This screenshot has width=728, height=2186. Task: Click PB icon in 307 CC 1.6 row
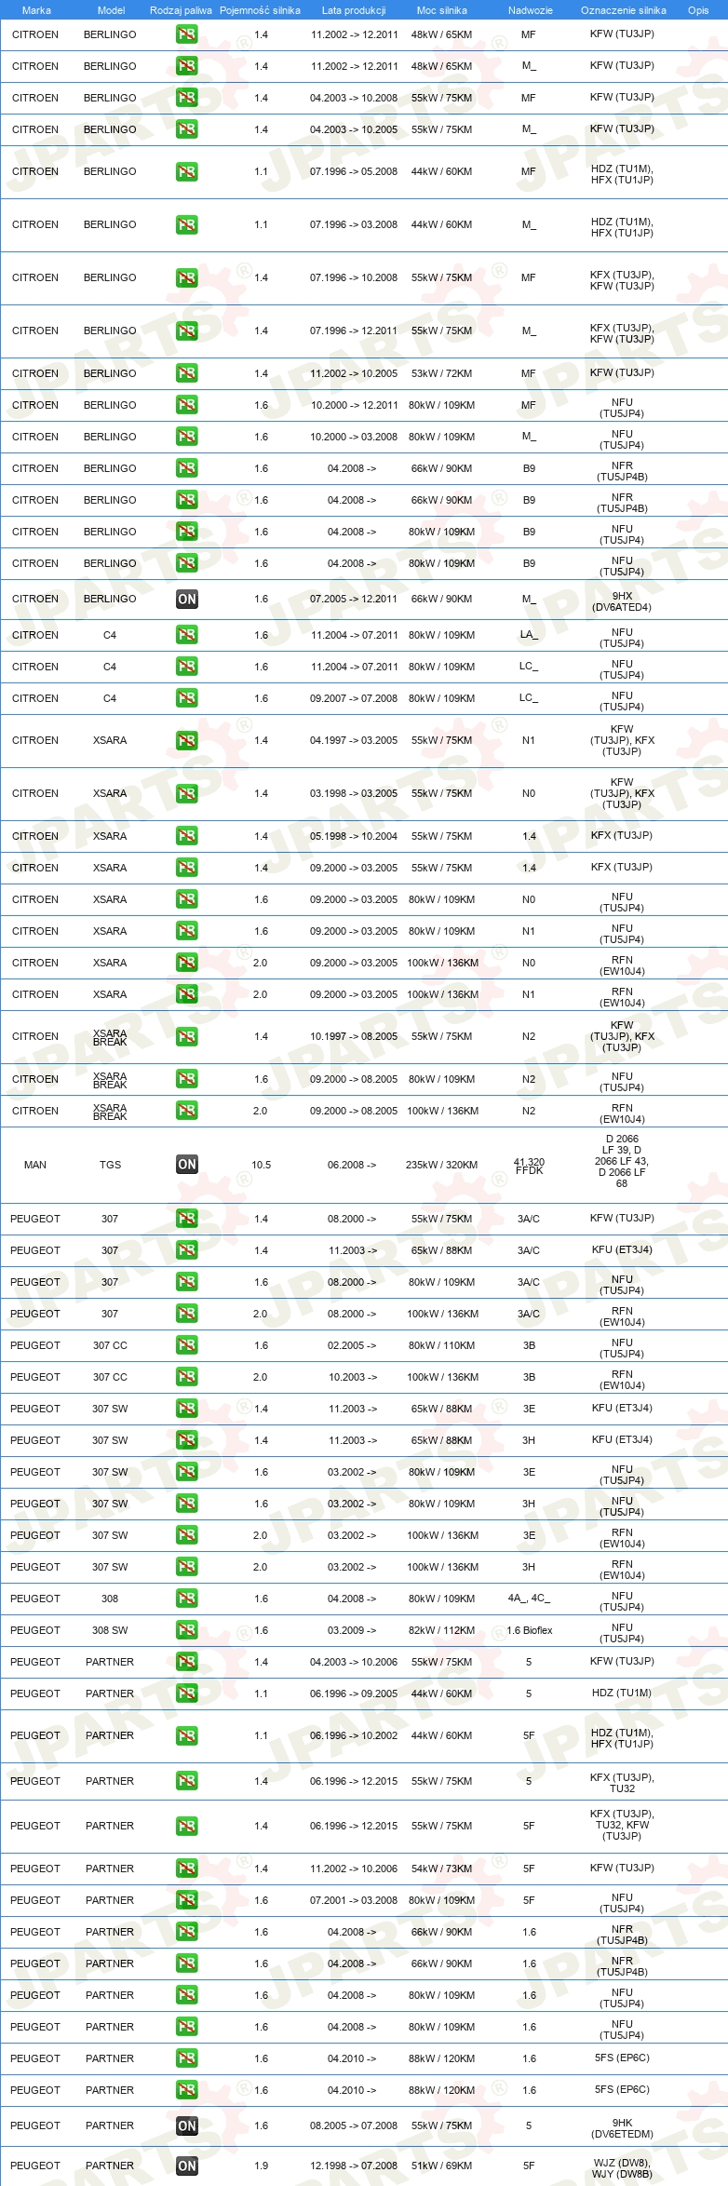pos(187,1345)
